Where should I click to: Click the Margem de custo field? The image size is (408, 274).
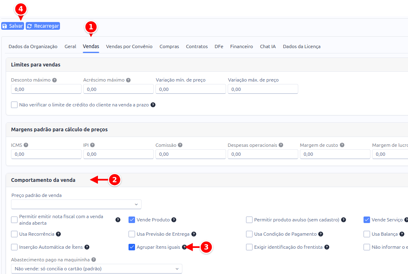335,154
